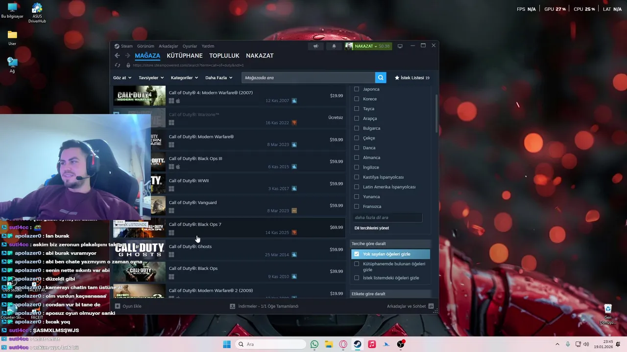This screenshot has height=352, width=627.
Task: Open OBS Studio taskbar icon
Action: (x=401, y=344)
